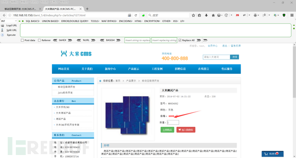
Task: Click the red 加入购物车 button
Action: point(186,130)
